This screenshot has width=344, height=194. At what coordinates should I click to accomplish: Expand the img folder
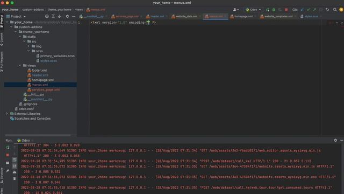(28, 46)
